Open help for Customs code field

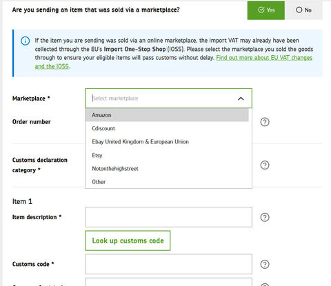click(265, 264)
